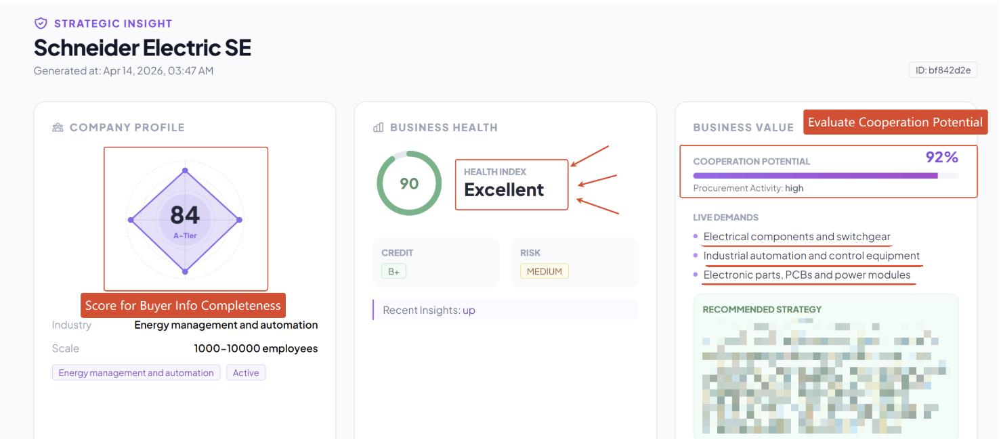Click the radar chart score 84
Viewport: 1001px width, 439px height.
click(x=185, y=215)
